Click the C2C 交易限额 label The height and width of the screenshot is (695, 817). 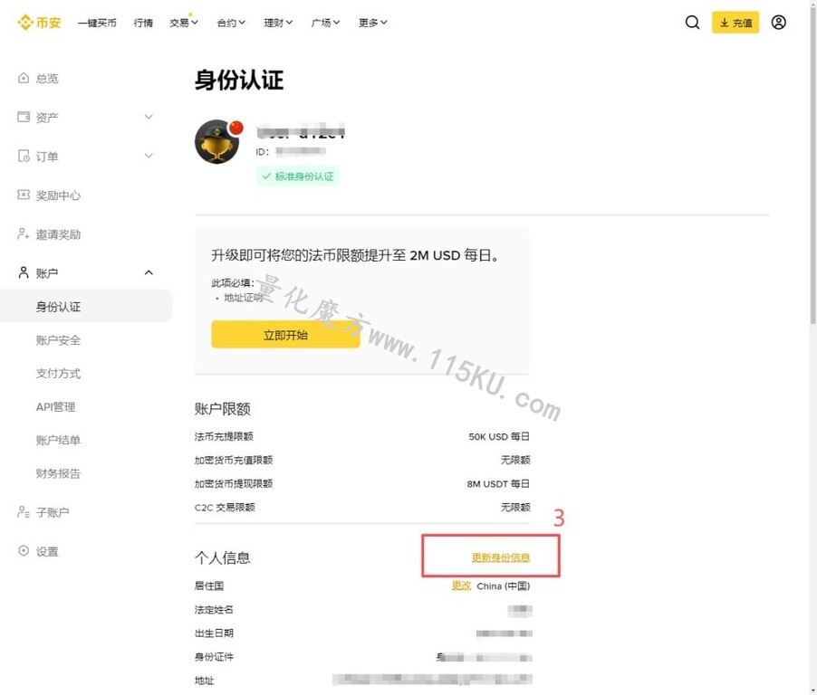pos(225,507)
